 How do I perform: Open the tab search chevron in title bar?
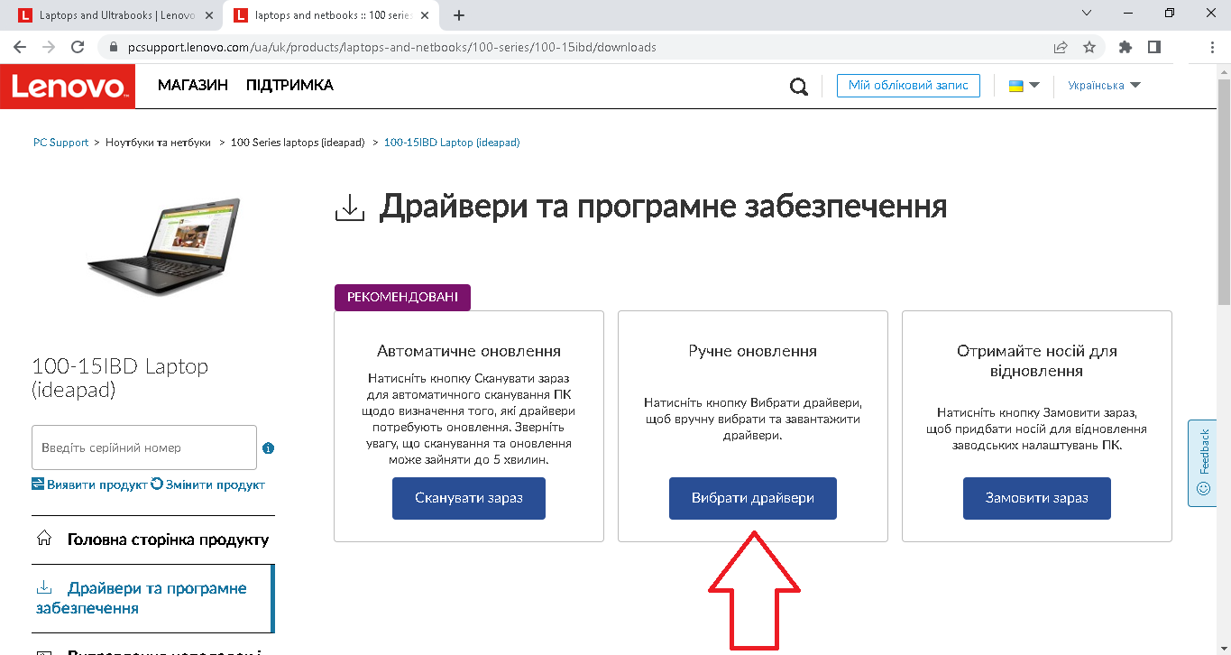[x=1086, y=14]
